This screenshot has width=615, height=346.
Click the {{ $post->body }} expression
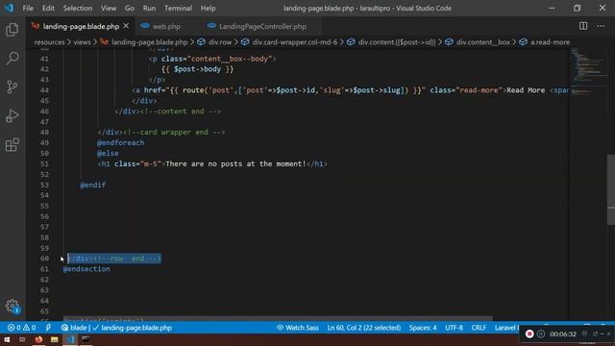pos(198,69)
